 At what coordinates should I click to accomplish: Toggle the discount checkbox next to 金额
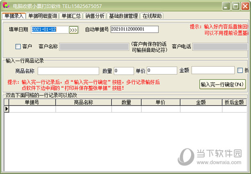click(240, 70)
